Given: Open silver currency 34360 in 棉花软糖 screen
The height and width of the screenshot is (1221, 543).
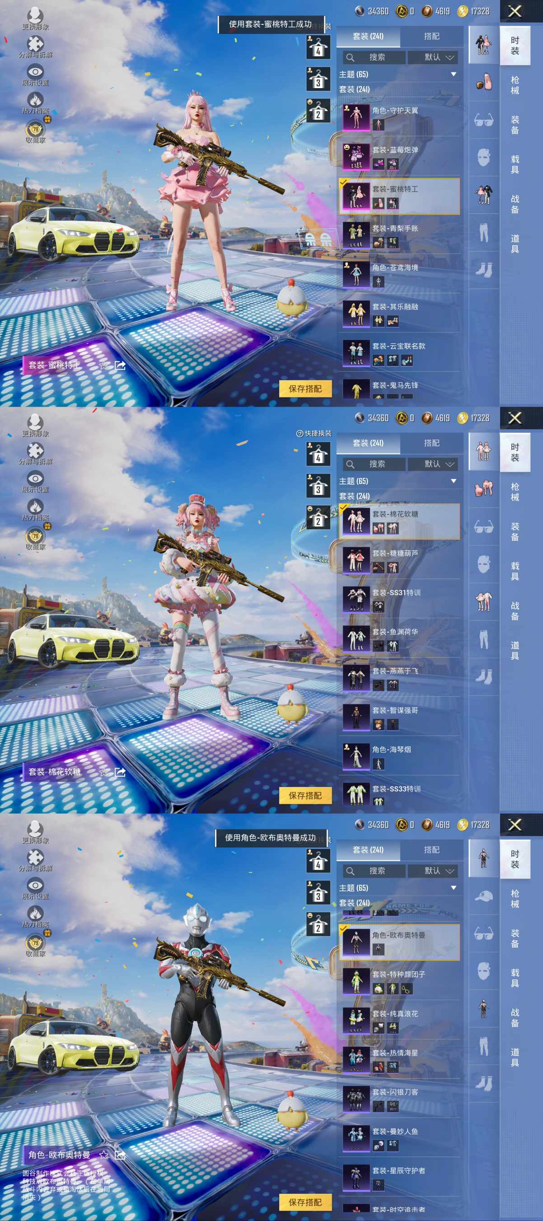Looking at the screenshot, I should click(x=371, y=418).
